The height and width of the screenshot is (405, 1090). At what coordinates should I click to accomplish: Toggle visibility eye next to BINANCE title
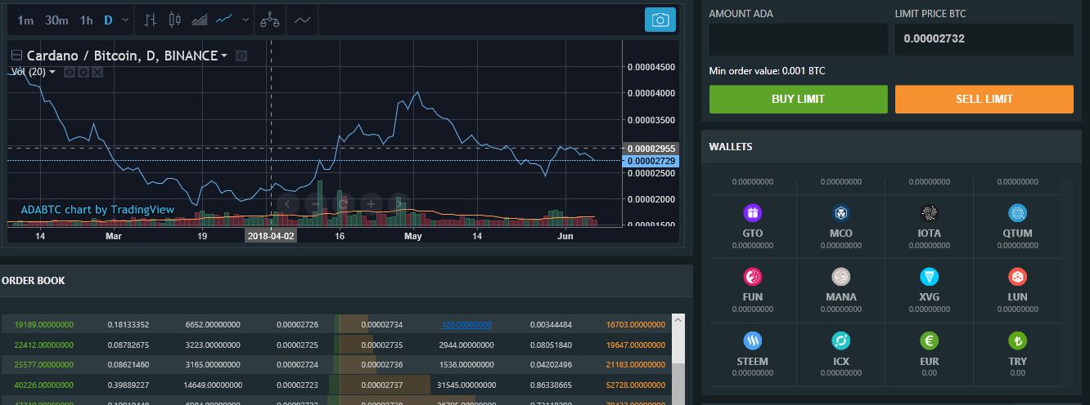(x=241, y=56)
